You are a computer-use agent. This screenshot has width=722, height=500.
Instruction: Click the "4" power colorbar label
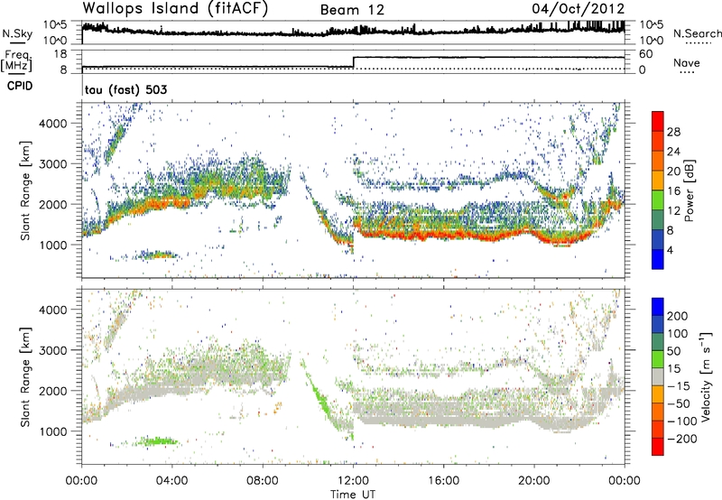tap(671, 250)
